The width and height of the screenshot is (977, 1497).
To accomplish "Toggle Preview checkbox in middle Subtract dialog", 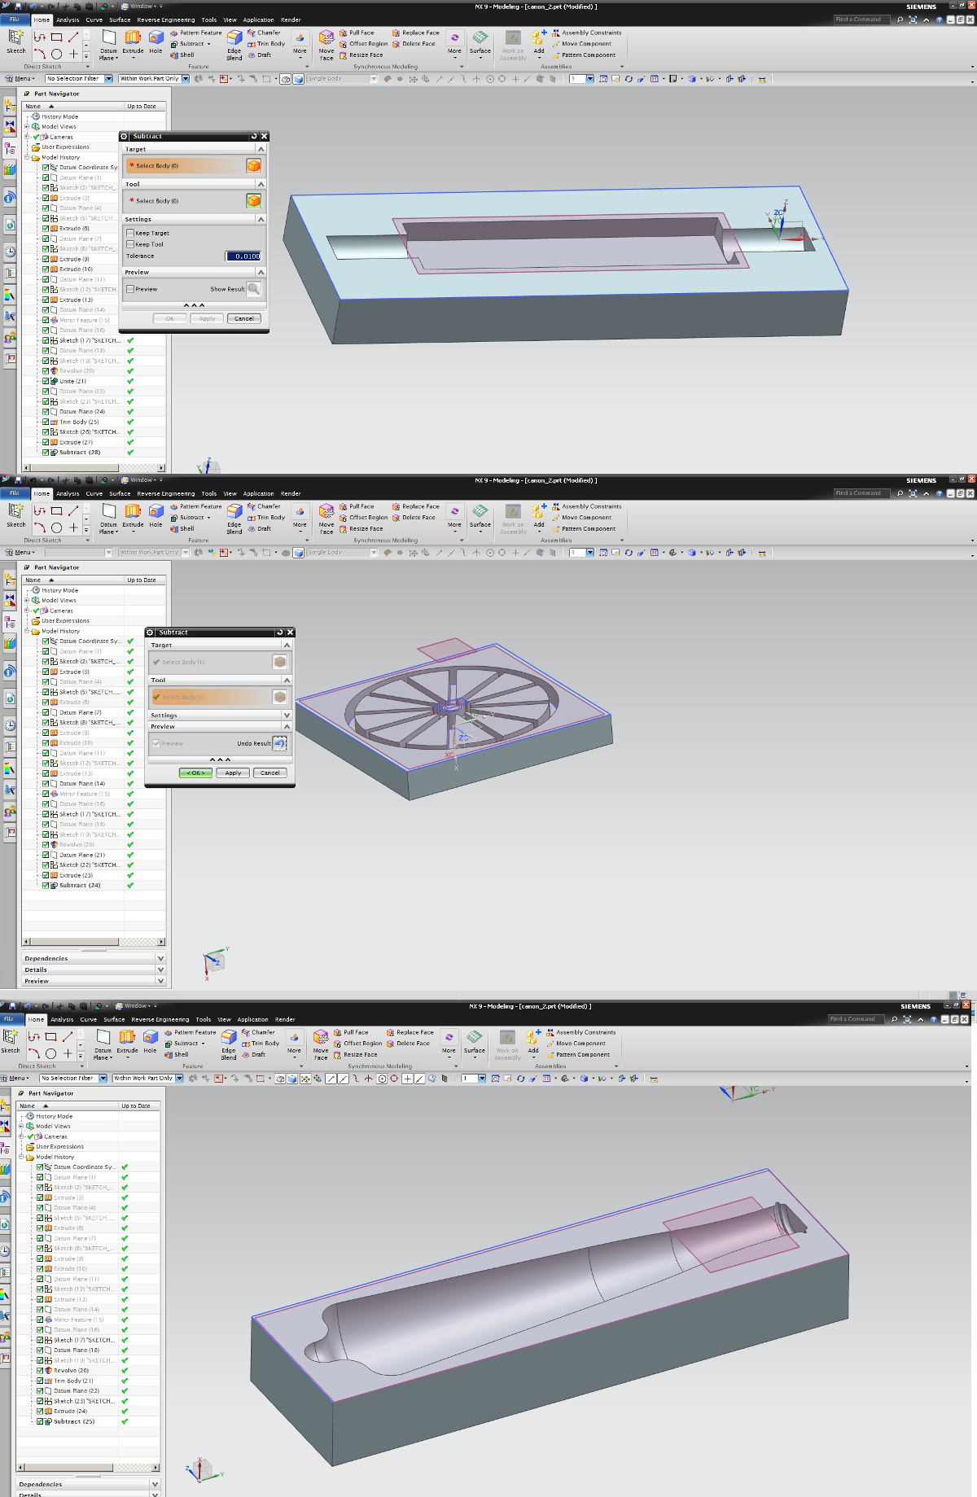I will 156,743.
